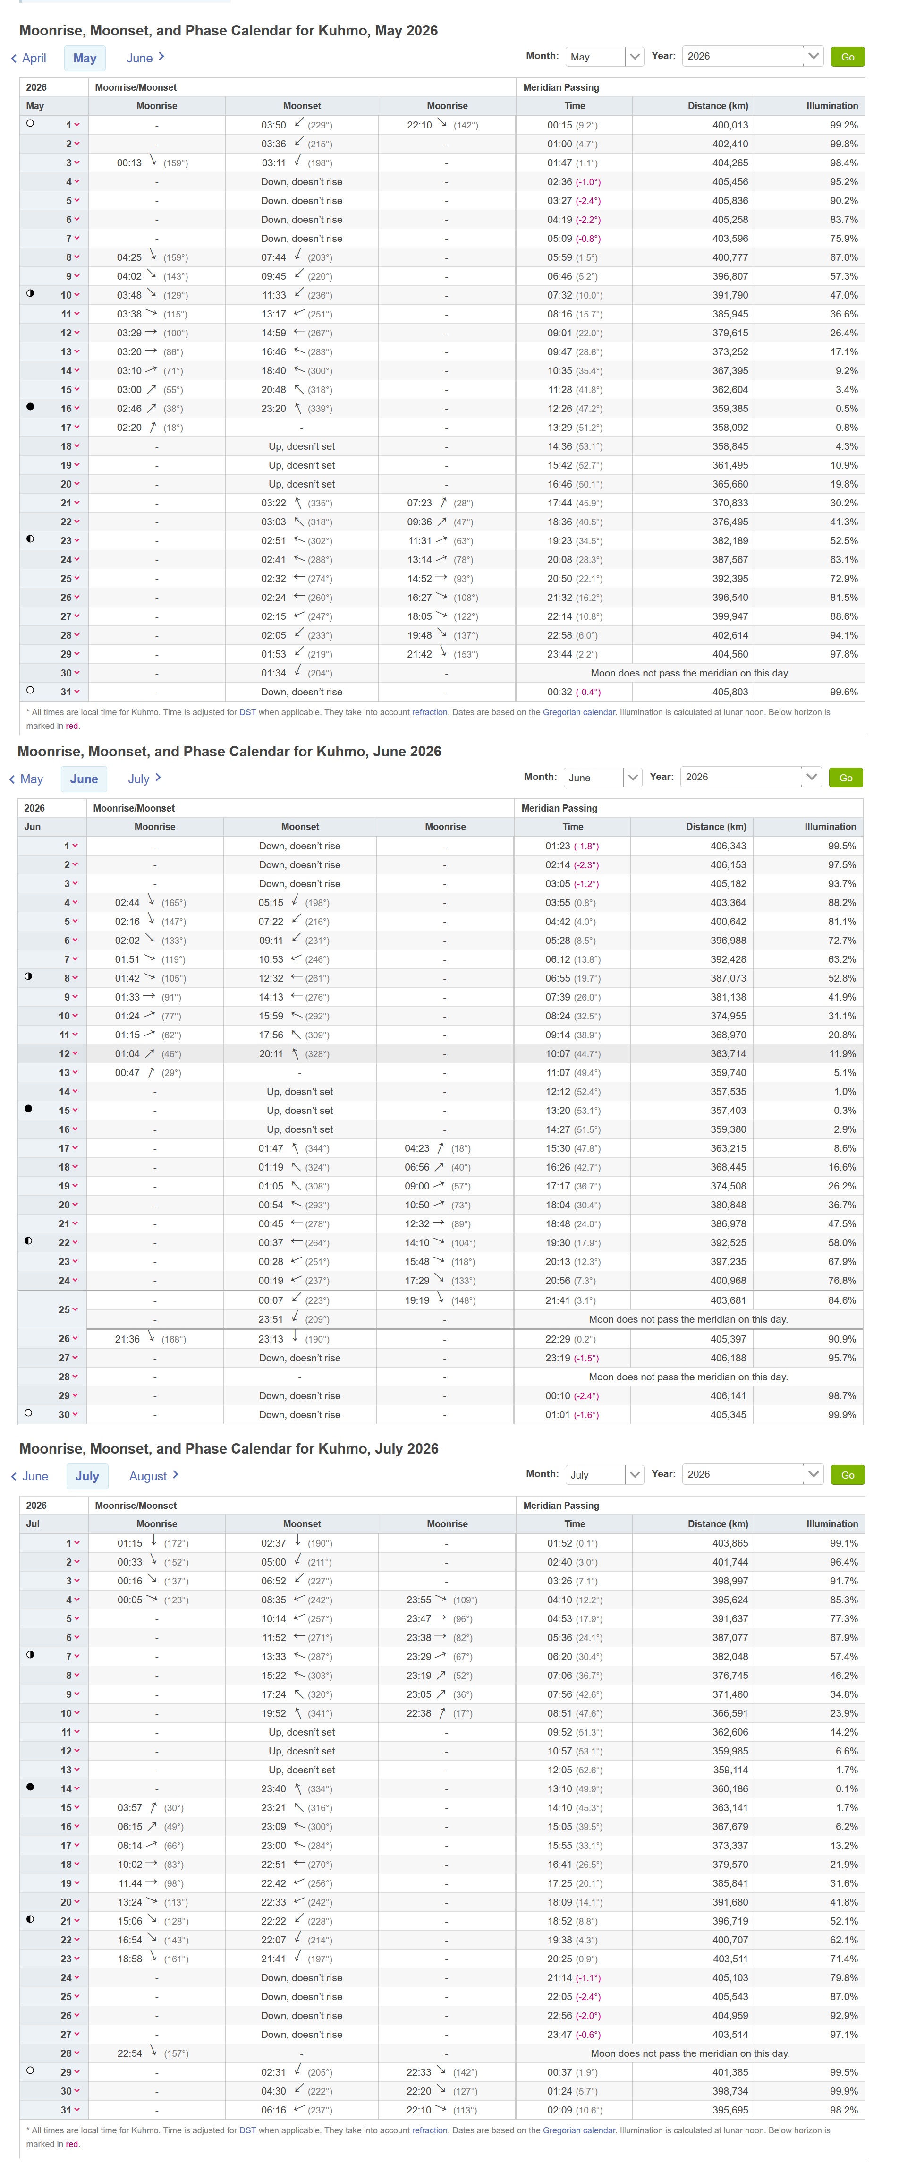Click Go in the June 2026 calendar header
This screenshot has width=899, height=2173.
(846, 778)
